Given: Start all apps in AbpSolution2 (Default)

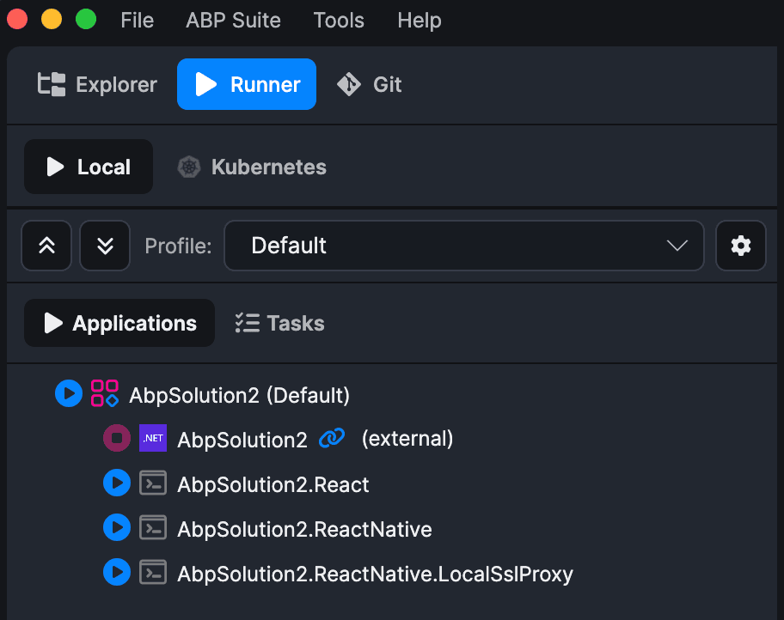Looking at the screenshot, I should (x=69, y=393).
